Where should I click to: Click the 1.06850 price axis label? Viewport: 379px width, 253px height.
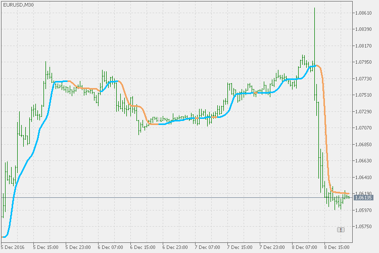[363, 145]
